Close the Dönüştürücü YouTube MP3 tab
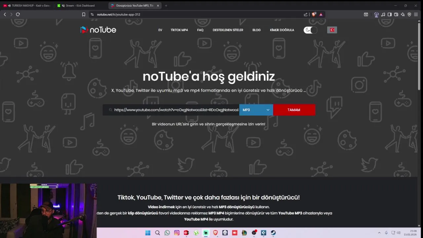 coord(158,6)
